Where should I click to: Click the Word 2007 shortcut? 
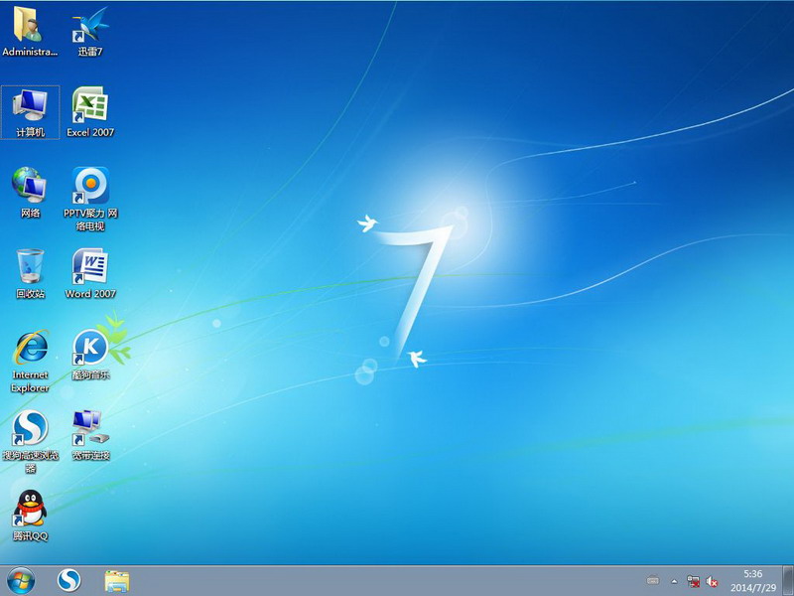pyautogui.click(x=90, y=274)
